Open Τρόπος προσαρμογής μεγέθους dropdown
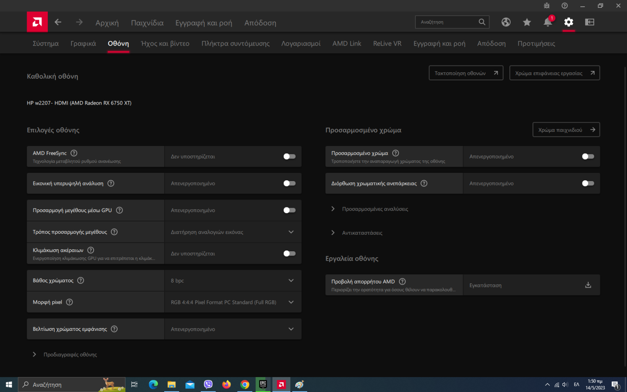627x392 pixels. [233, 232]
